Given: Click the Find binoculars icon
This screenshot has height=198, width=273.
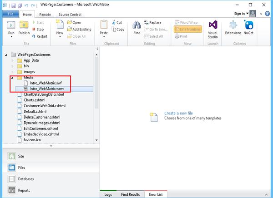Looking at the screenshot, I should pos(136,25).
